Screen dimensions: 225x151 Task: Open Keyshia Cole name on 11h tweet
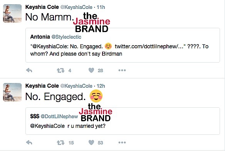[x=42, y=7]
